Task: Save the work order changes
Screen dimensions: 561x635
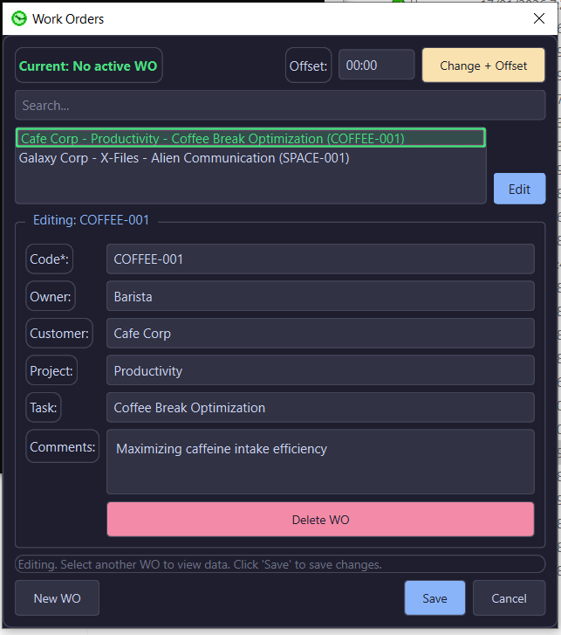Action: click(434, 598)
